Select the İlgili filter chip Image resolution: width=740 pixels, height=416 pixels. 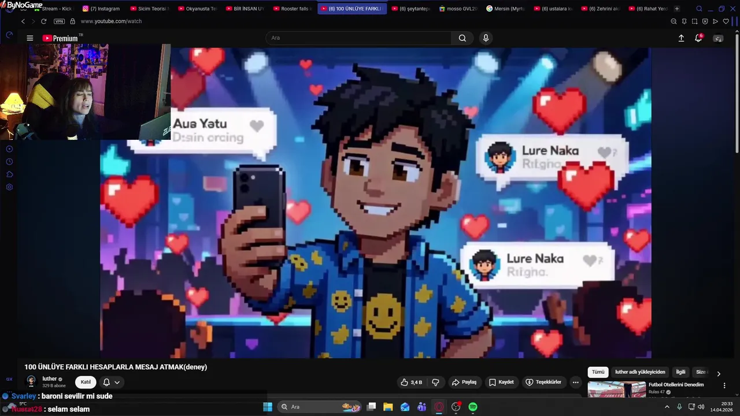click(x=680, y=372)
